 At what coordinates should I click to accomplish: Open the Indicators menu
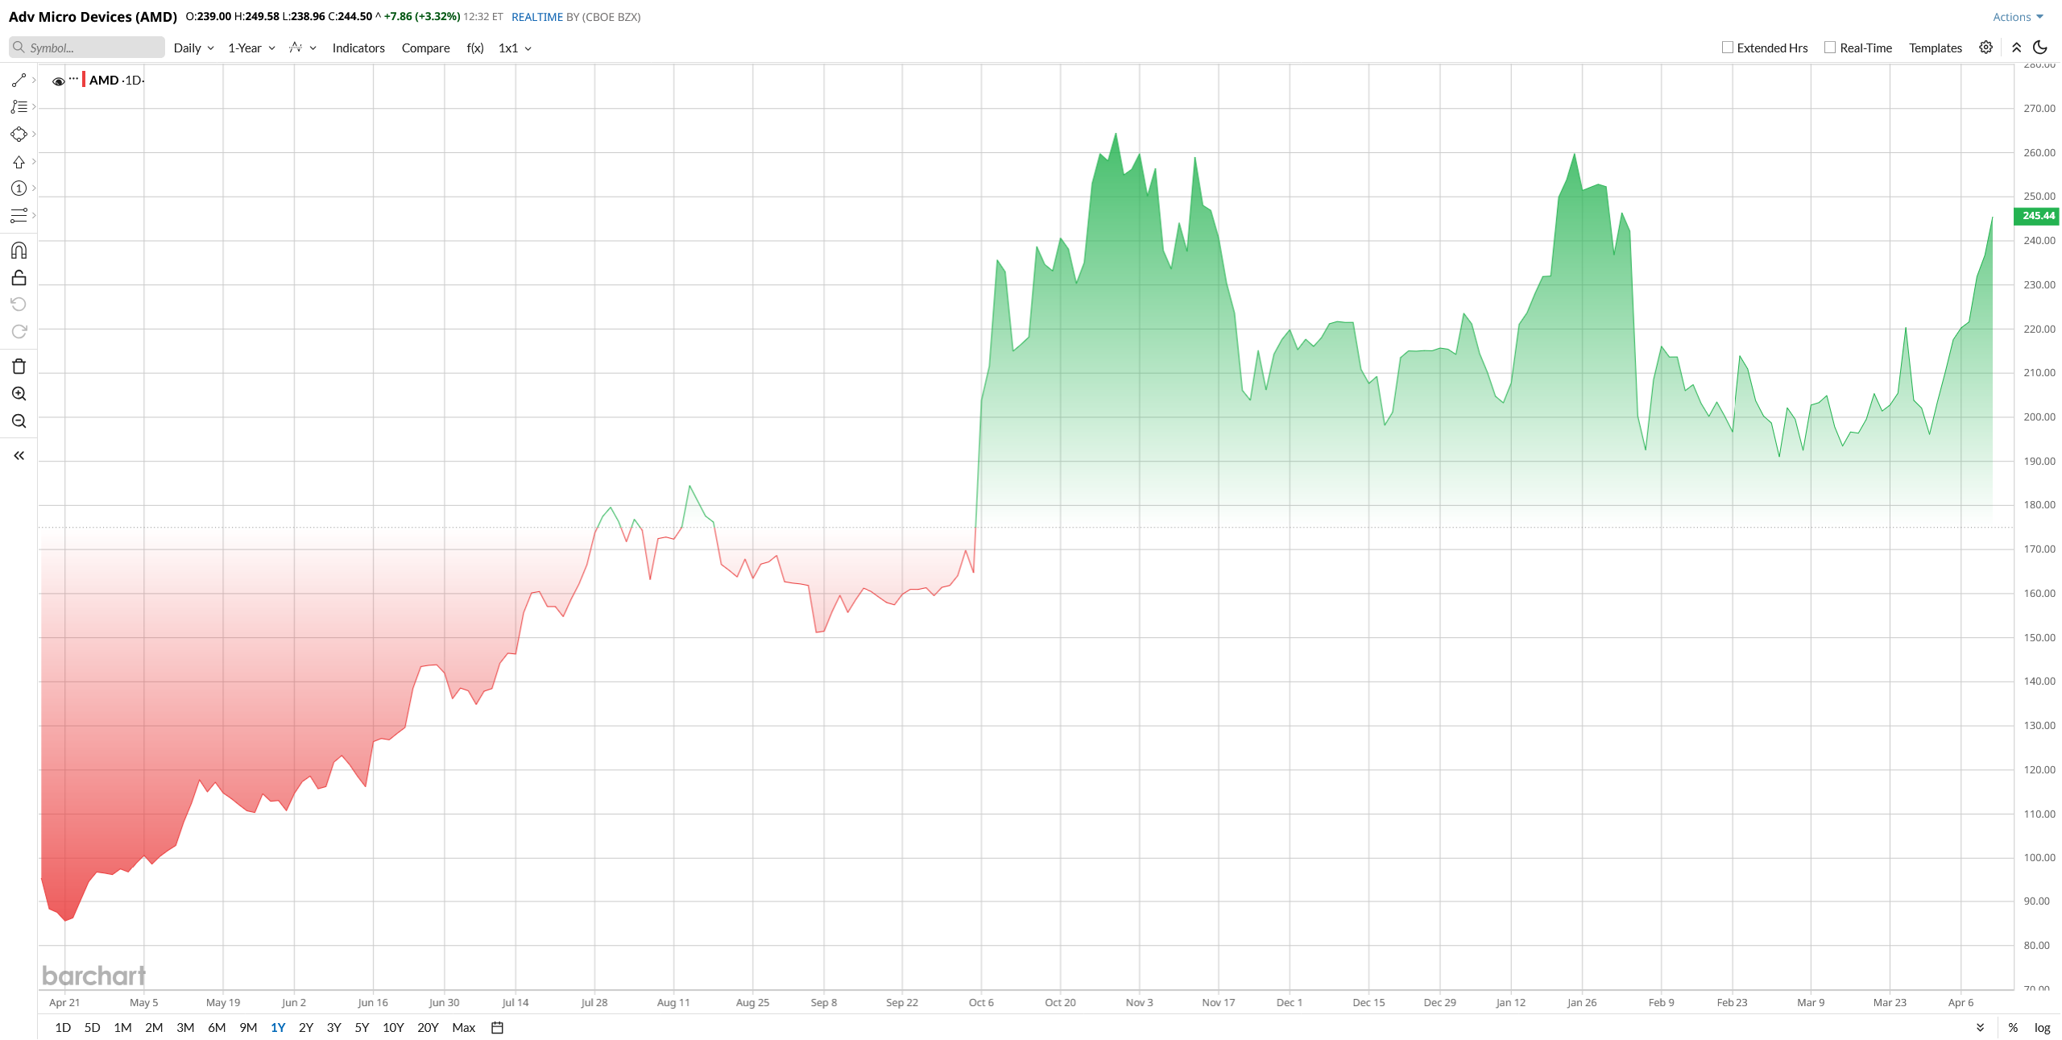click(x=358, y=48)
